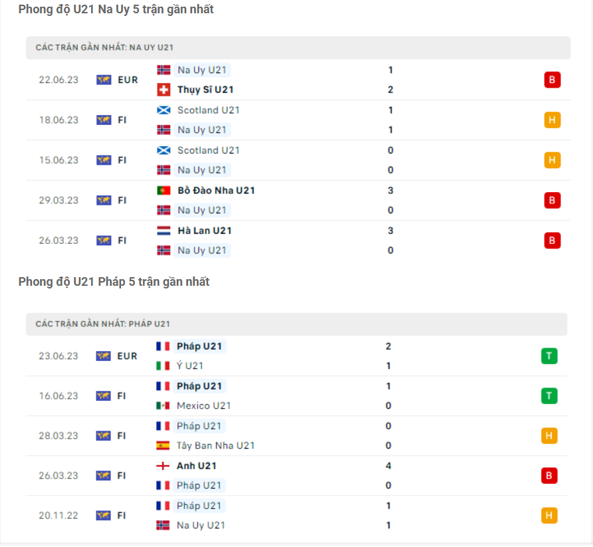
Task: Click the red B badge for Anh U21 match
Action: point(549,476)
